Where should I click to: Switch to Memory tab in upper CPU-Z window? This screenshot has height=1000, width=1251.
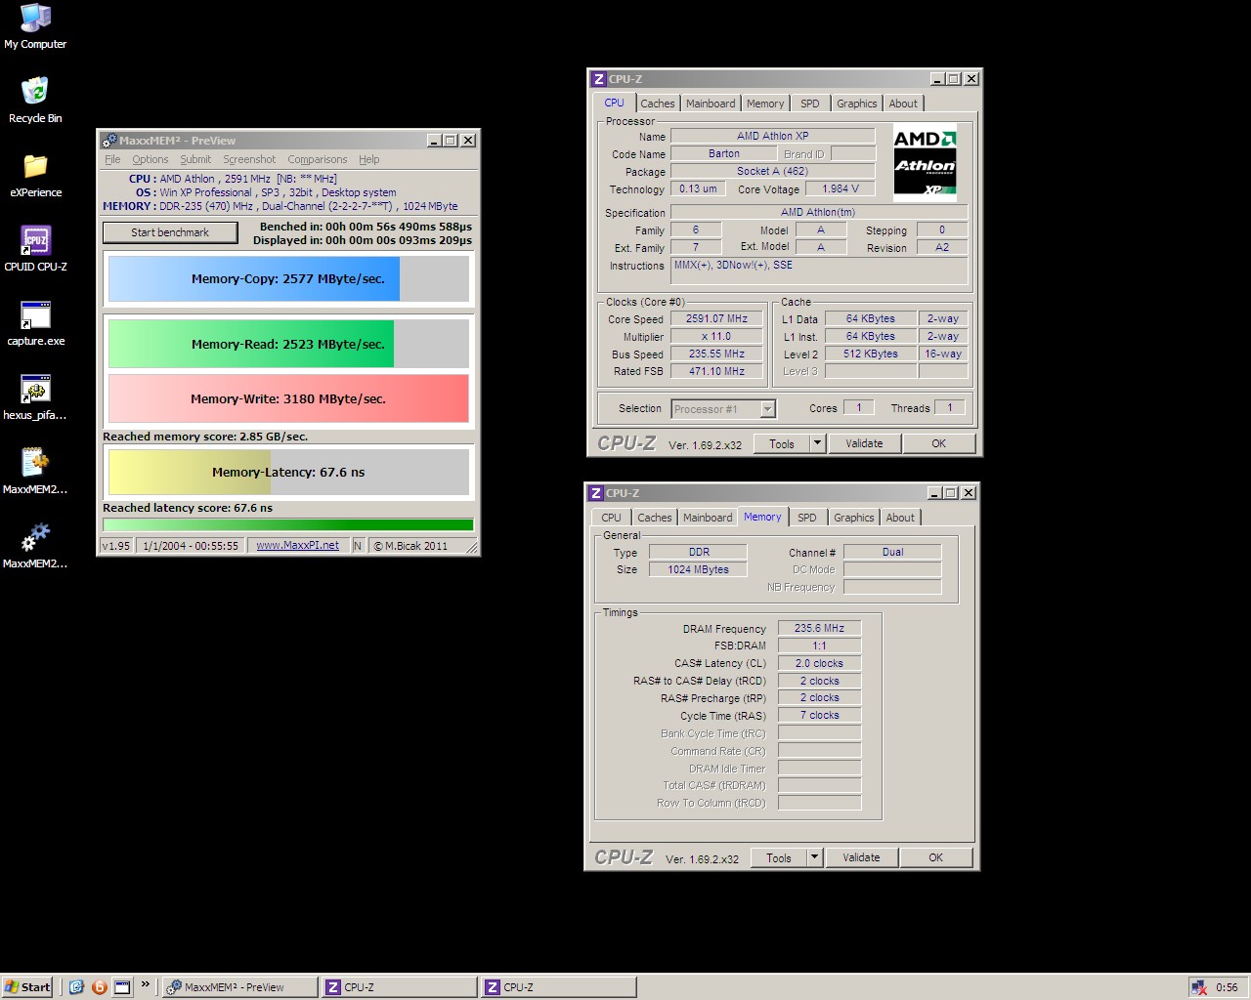(x=765, y=104)
